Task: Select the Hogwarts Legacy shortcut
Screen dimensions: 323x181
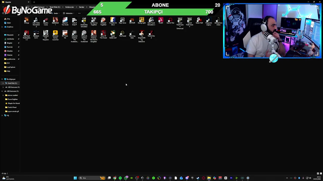Action: (209, 22)
